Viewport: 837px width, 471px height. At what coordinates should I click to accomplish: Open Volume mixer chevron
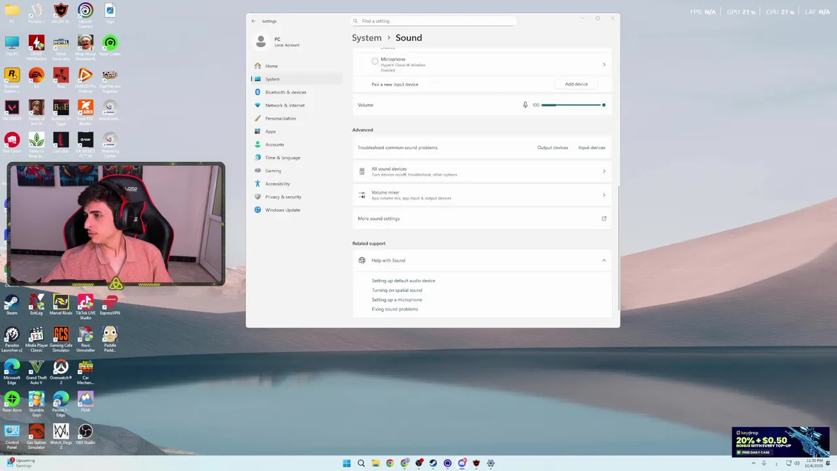[604, 195]
